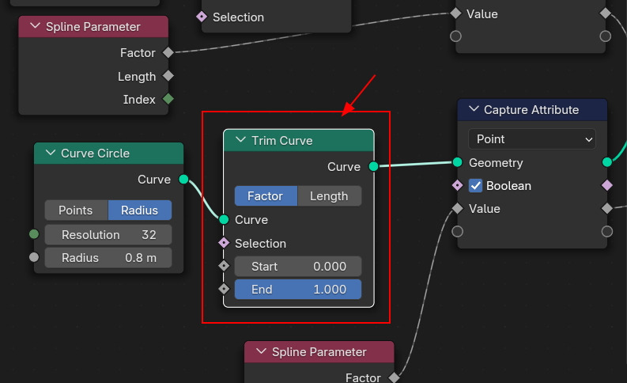The image size is (627, 383).
Task: Click the Start input socket
Action: (x=224, y=266)
